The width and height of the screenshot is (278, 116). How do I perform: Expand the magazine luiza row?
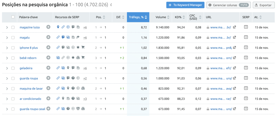(7, 27)
